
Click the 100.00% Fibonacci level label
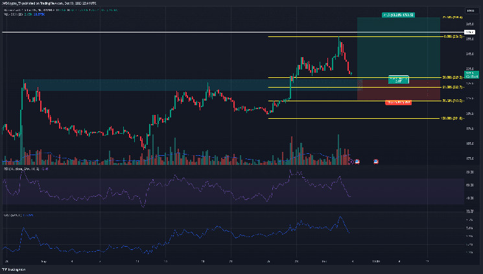coord(452,118)
